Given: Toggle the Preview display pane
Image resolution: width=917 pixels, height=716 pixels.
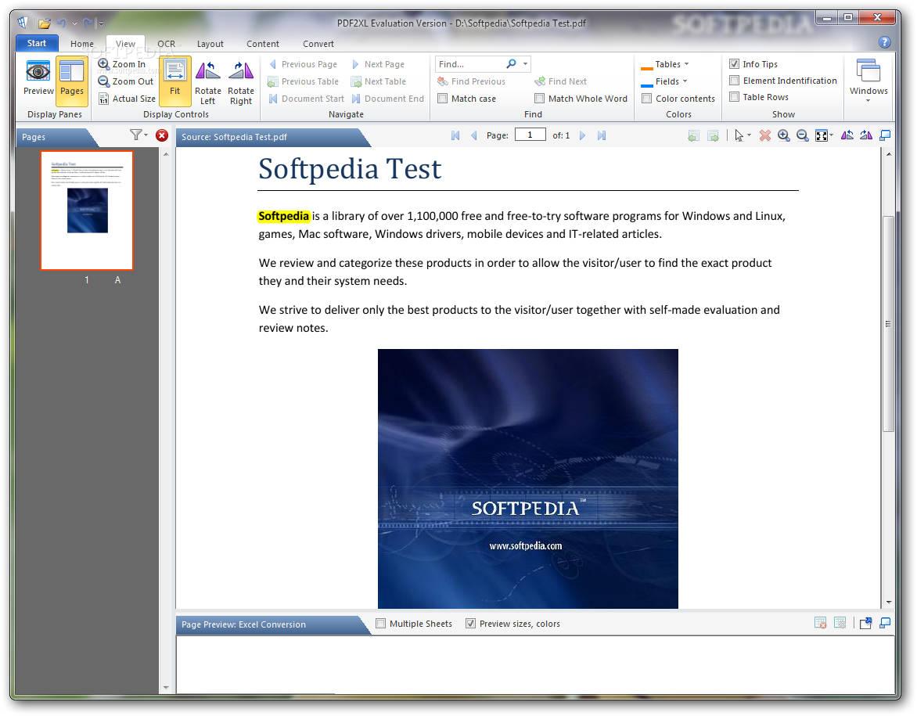Looking at the screenshot, I should point(38,78).
